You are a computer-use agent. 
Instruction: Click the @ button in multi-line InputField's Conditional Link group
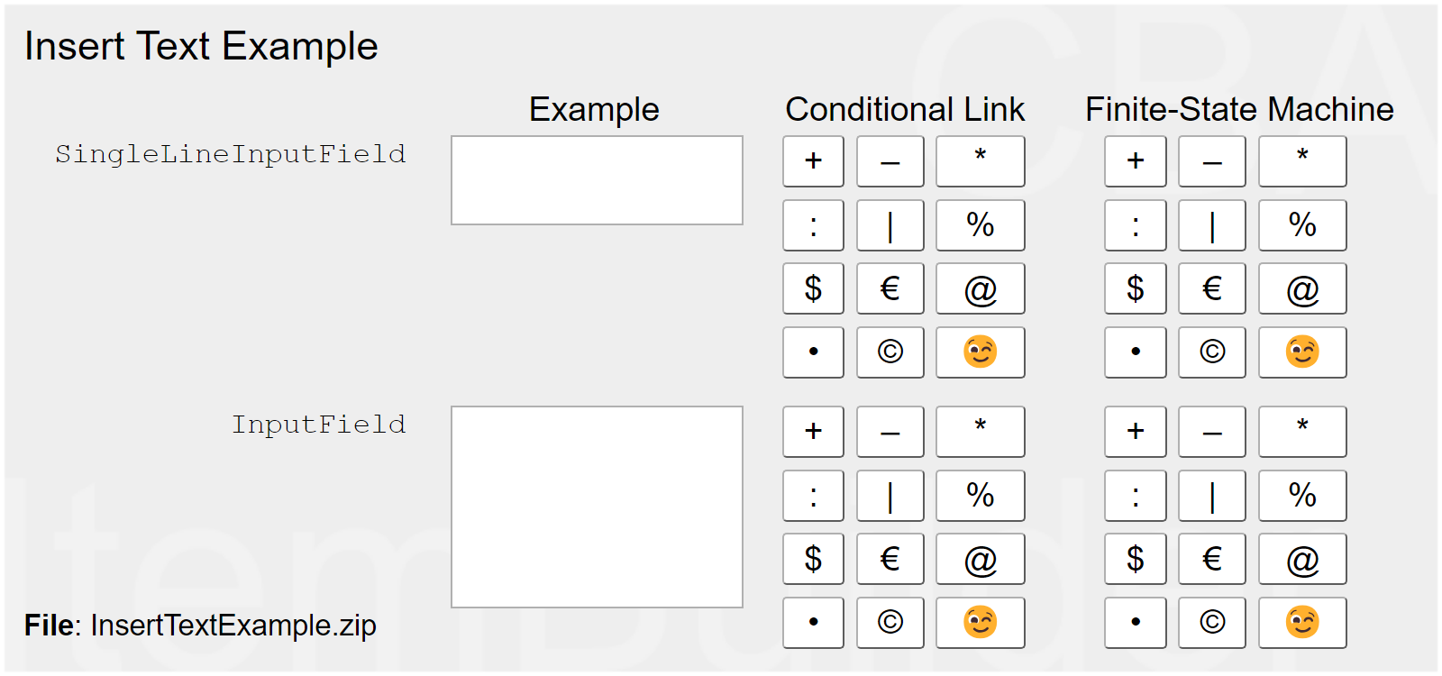point(980,559)
